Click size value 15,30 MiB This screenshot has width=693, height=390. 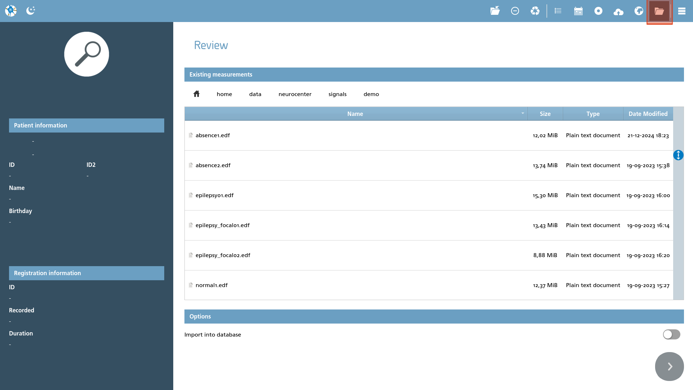pos(545,195)
